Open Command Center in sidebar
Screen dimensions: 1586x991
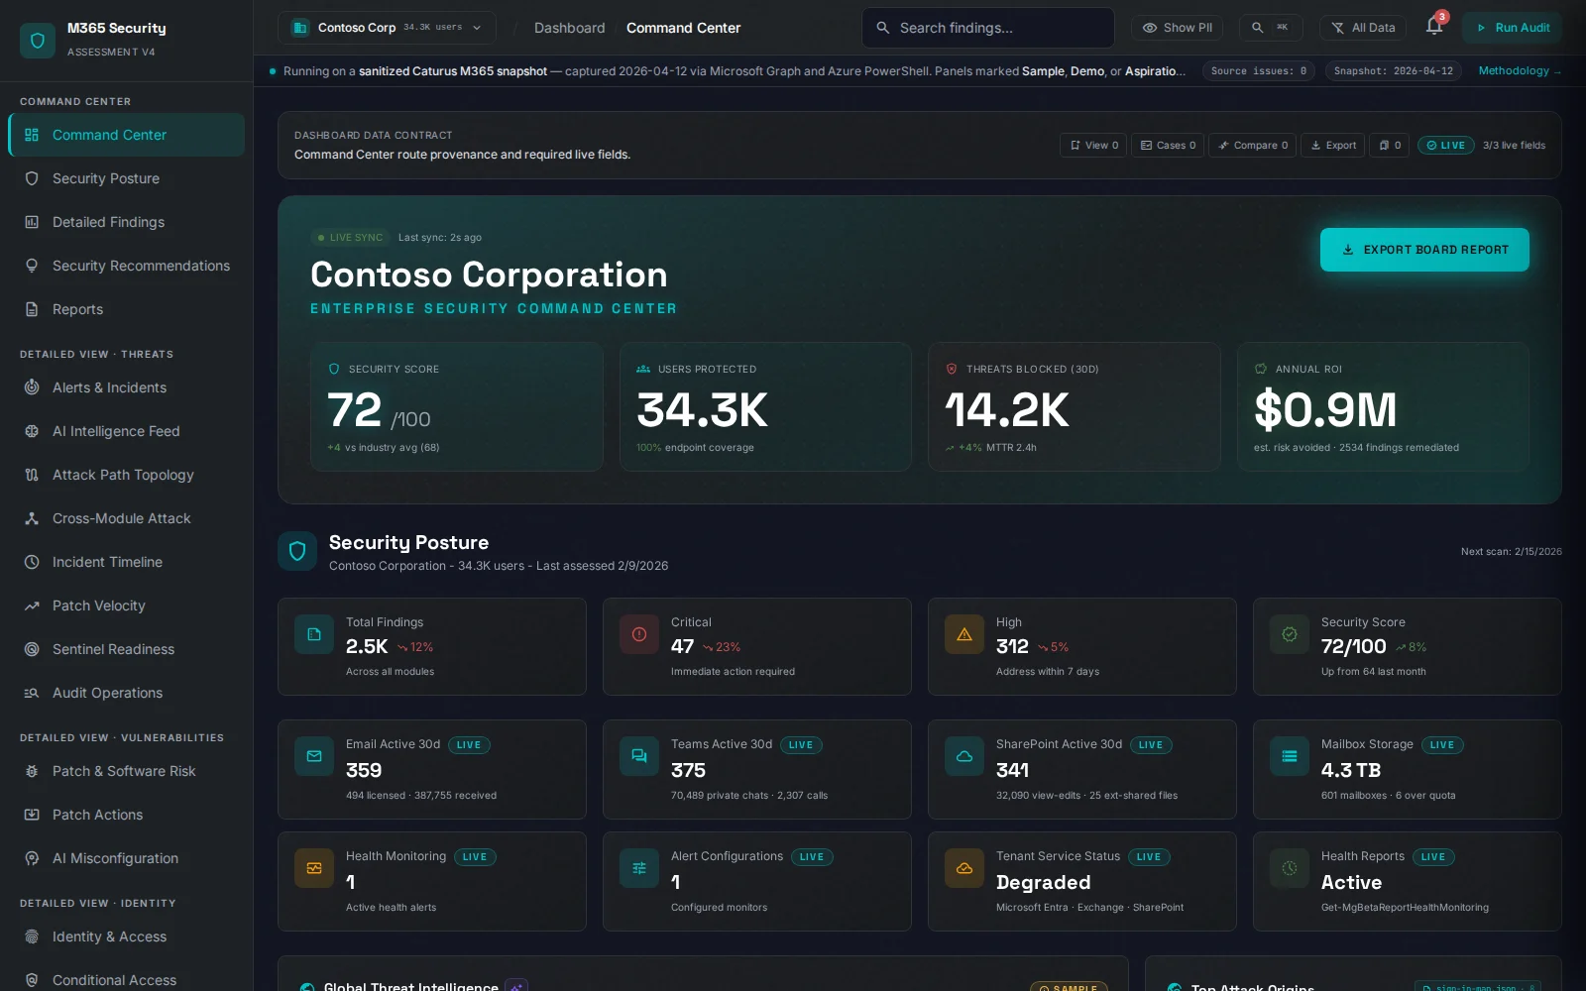click(x=126, y=135)
